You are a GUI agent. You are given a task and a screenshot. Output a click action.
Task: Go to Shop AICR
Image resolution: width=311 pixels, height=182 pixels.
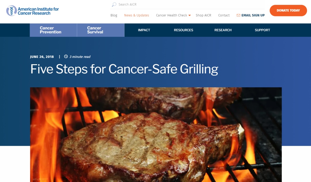point(203,15)
